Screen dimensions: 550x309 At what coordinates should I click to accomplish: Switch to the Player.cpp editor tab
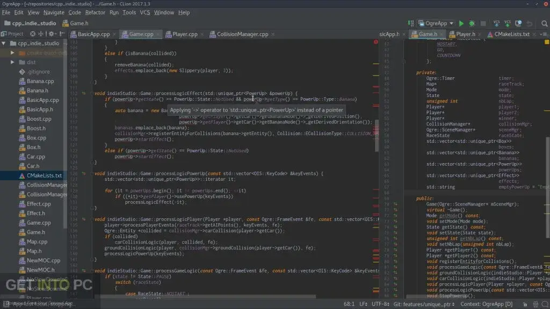[x=184, y=33]
